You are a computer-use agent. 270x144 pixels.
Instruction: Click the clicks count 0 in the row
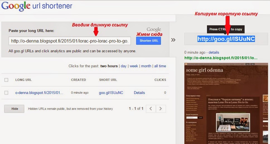click(x=165, y=93)
